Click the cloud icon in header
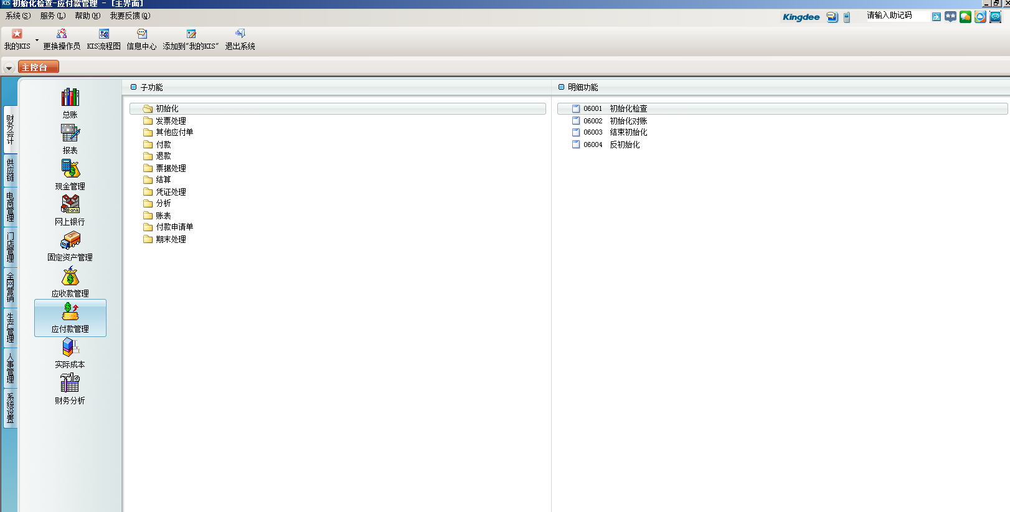The width and height of the screenshot is (1010, 512). point(980,17)
